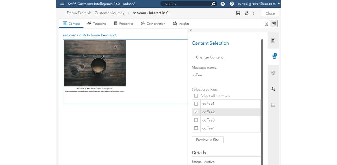Viewport: 337px width, 165px height.
Task: Click the coffee1 row label
Action: click(x=208, y=104)
